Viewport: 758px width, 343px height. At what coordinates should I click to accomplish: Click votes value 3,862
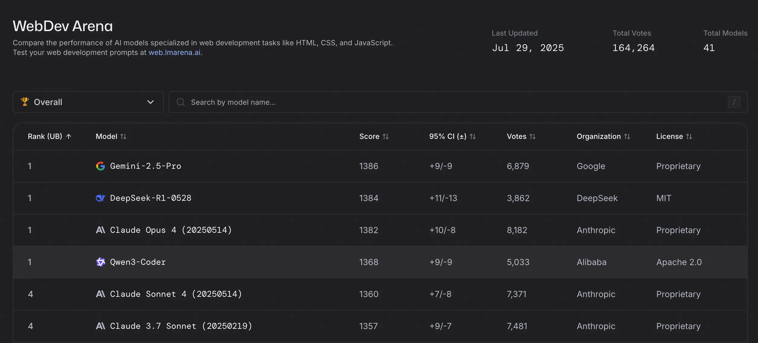518,198
